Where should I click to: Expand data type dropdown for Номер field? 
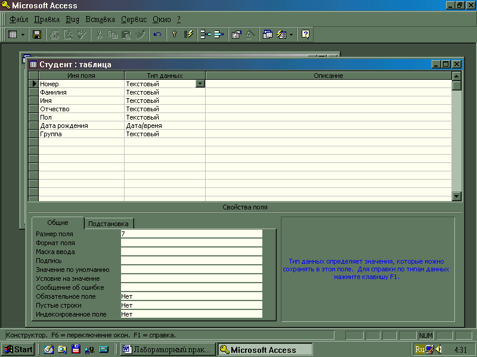pyautogui.click(x=200, y=84)
